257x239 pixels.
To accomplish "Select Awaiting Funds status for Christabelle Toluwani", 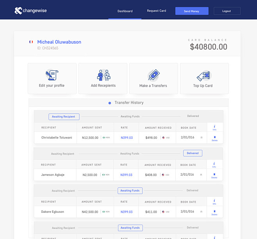I will click(130, 117).
